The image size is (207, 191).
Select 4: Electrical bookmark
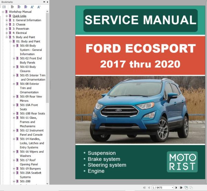[20, 33]
